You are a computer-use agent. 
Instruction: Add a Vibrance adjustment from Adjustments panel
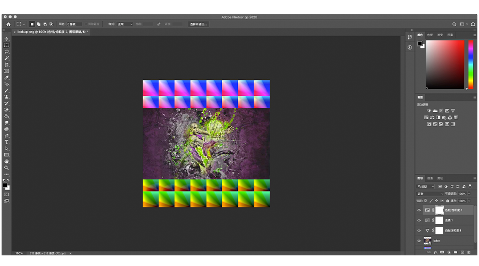coord(453,111)
